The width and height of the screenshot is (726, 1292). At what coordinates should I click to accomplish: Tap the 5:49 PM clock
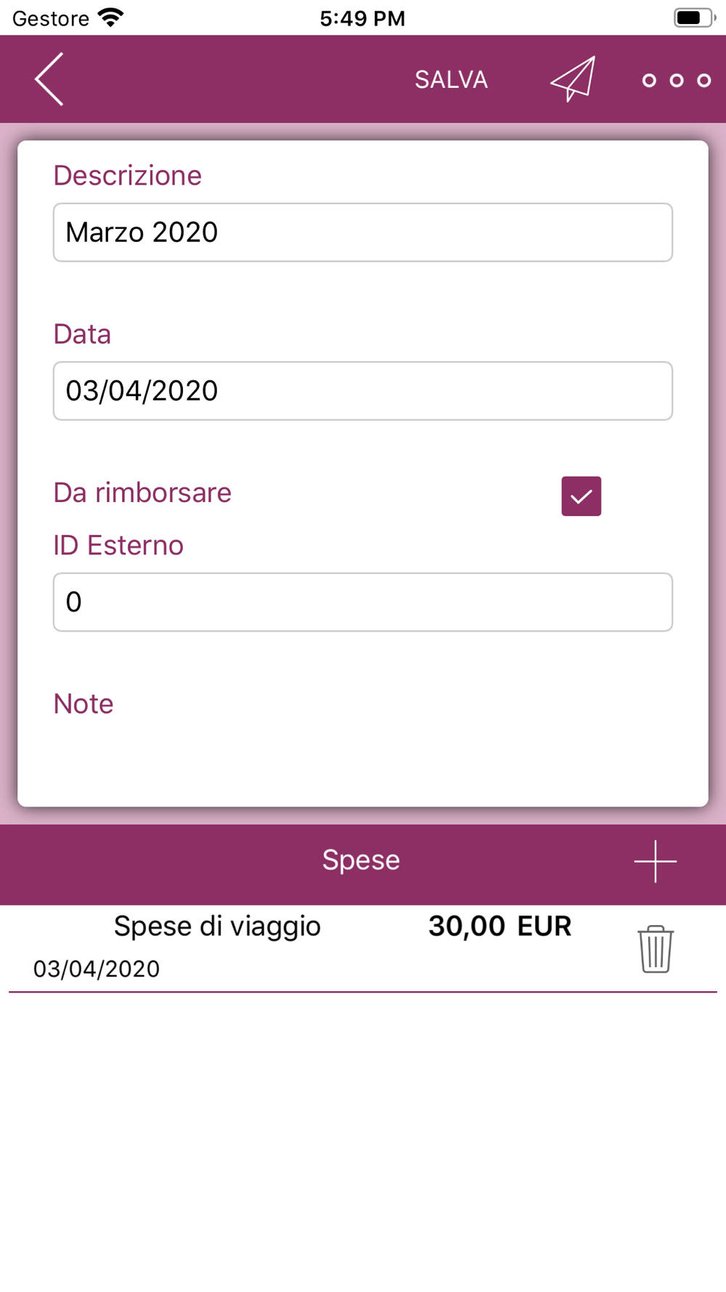coord(362,18)
